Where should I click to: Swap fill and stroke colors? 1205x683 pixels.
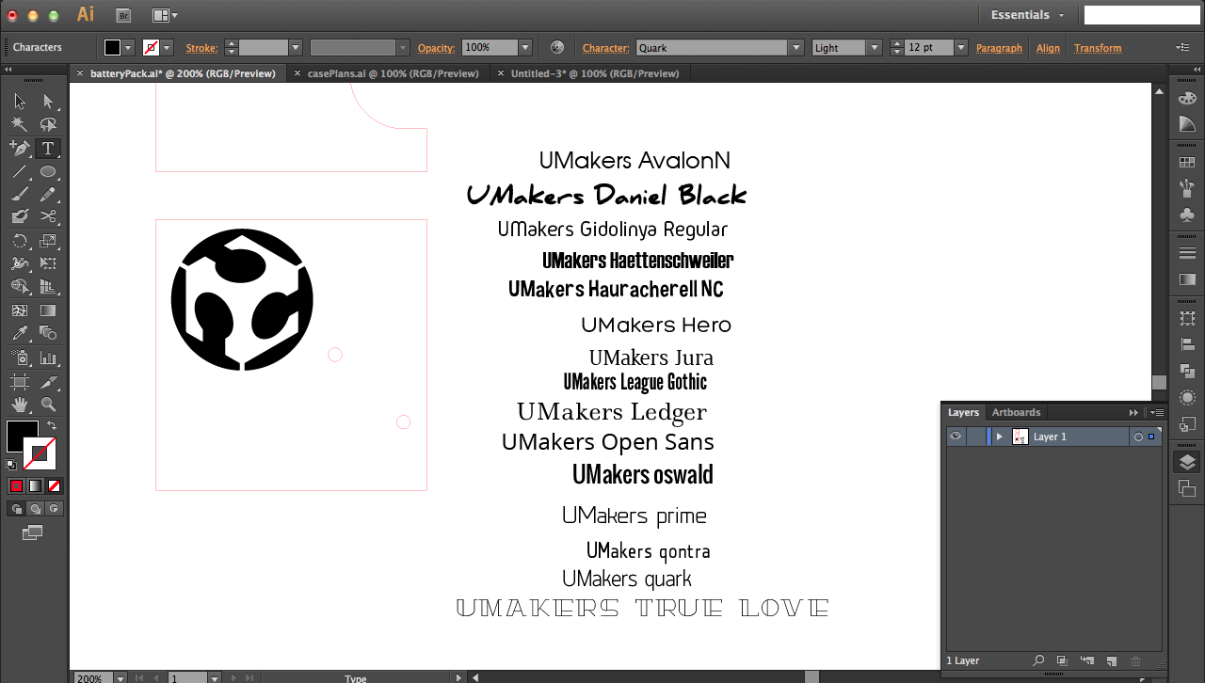coord(52,425)
